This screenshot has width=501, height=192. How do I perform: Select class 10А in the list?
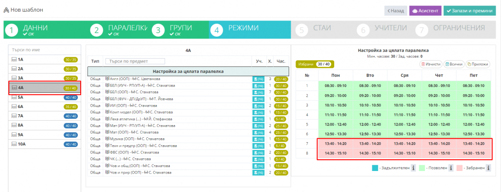45,144
